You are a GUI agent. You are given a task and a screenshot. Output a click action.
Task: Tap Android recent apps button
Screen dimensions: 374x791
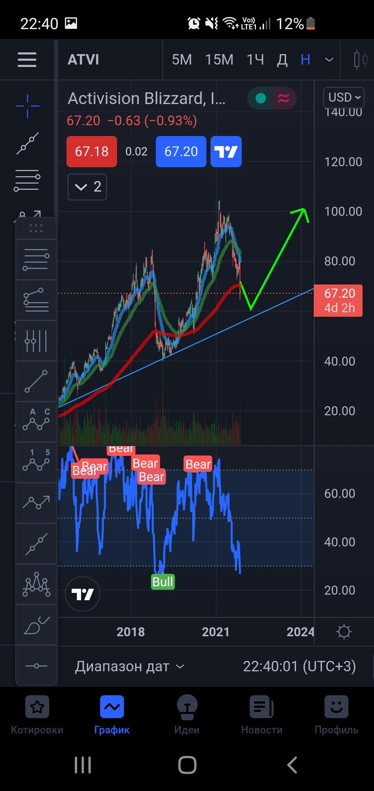point(83,765)
